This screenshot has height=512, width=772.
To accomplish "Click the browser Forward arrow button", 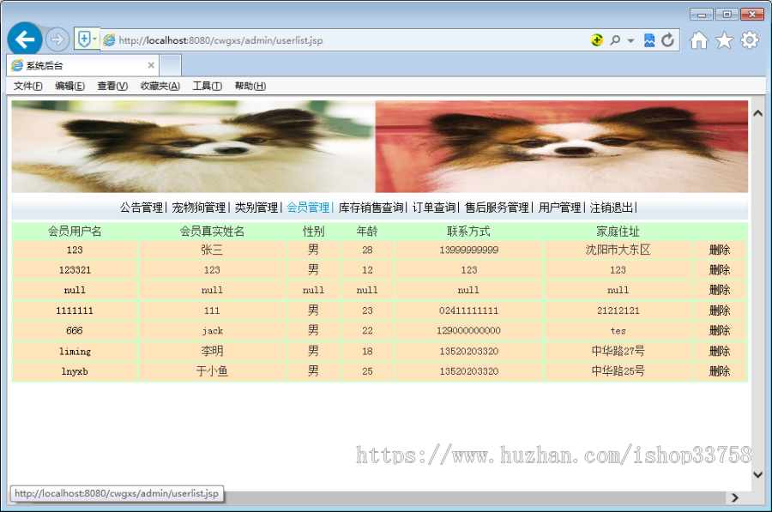I will pyautogui.click(x=57, y=39).
